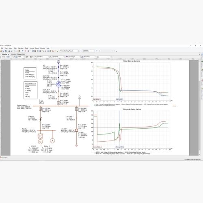Open the Window menu

point(43,48)
